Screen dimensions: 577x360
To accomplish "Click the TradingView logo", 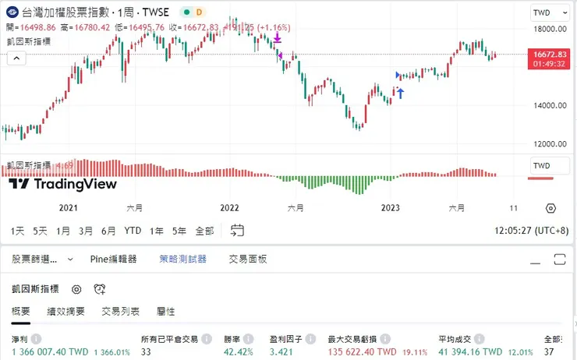I will (62, 183).
